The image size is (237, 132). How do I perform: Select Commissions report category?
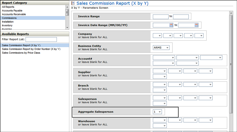point(9,18)
